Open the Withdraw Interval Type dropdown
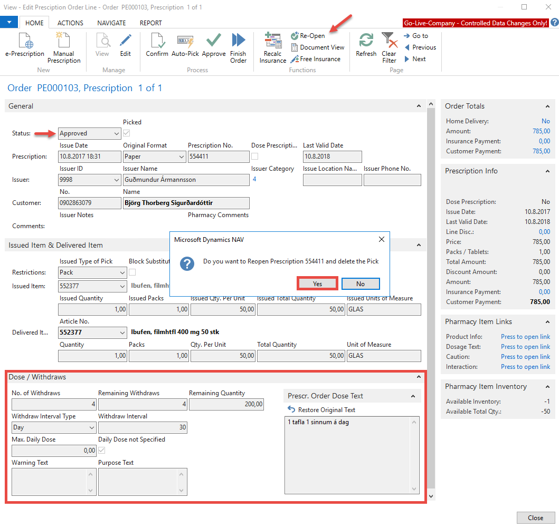The width and height of the screenshot is (559, 528). tap(92, 428)
